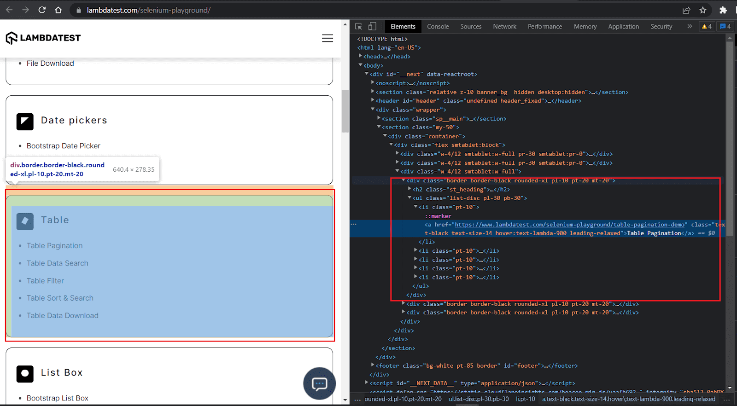Open the Bootstrap Date Picker link
This screenshot has height=406, width=737.
(64, 146)
